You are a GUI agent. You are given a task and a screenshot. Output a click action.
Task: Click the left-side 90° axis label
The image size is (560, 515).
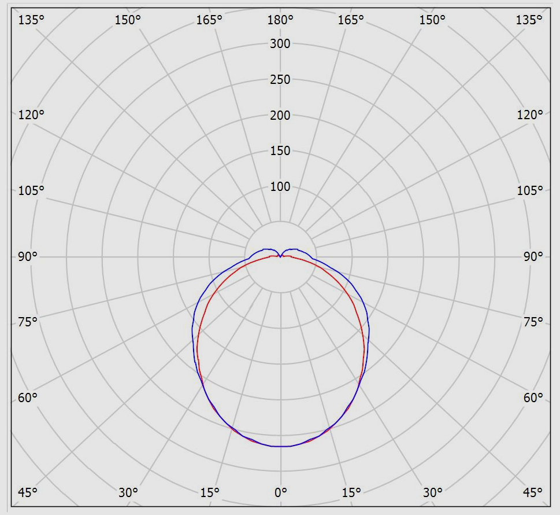click(28, 256)
